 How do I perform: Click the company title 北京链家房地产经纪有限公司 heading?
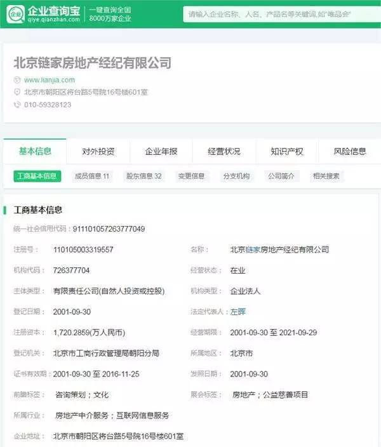coord(93,63)
